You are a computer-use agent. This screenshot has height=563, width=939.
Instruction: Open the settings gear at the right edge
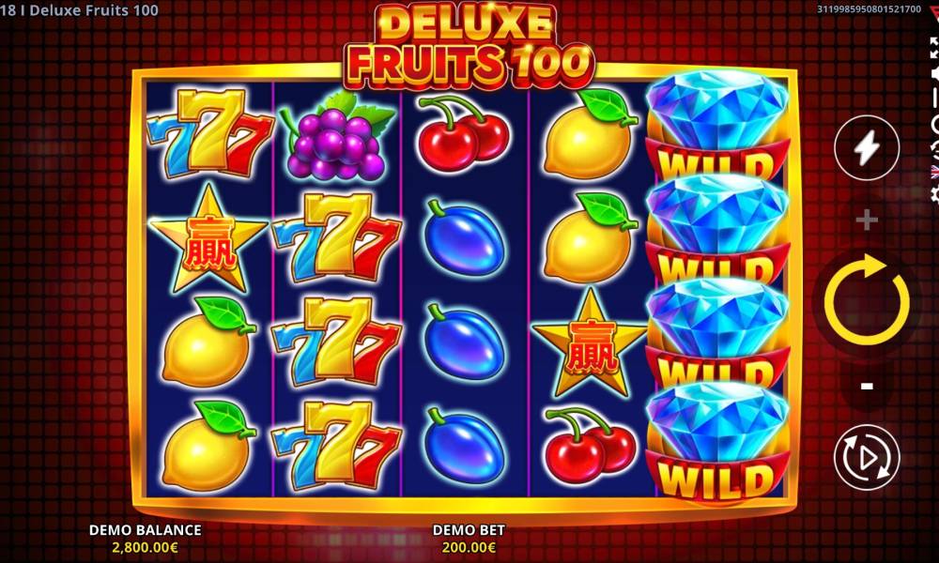pos(935,194)
